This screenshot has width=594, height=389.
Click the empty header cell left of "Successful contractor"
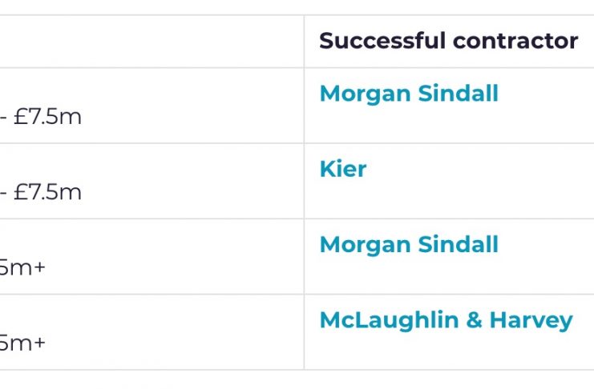[x=152, y=41]
